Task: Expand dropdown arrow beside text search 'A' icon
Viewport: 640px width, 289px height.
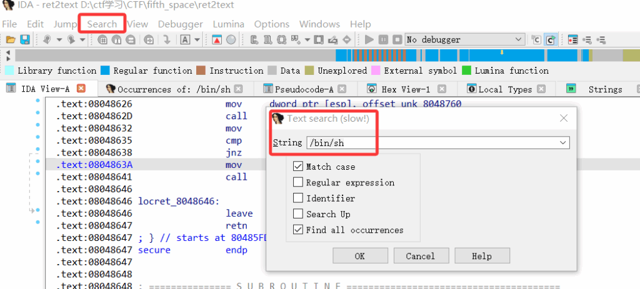Action: (x=197, y=40)
